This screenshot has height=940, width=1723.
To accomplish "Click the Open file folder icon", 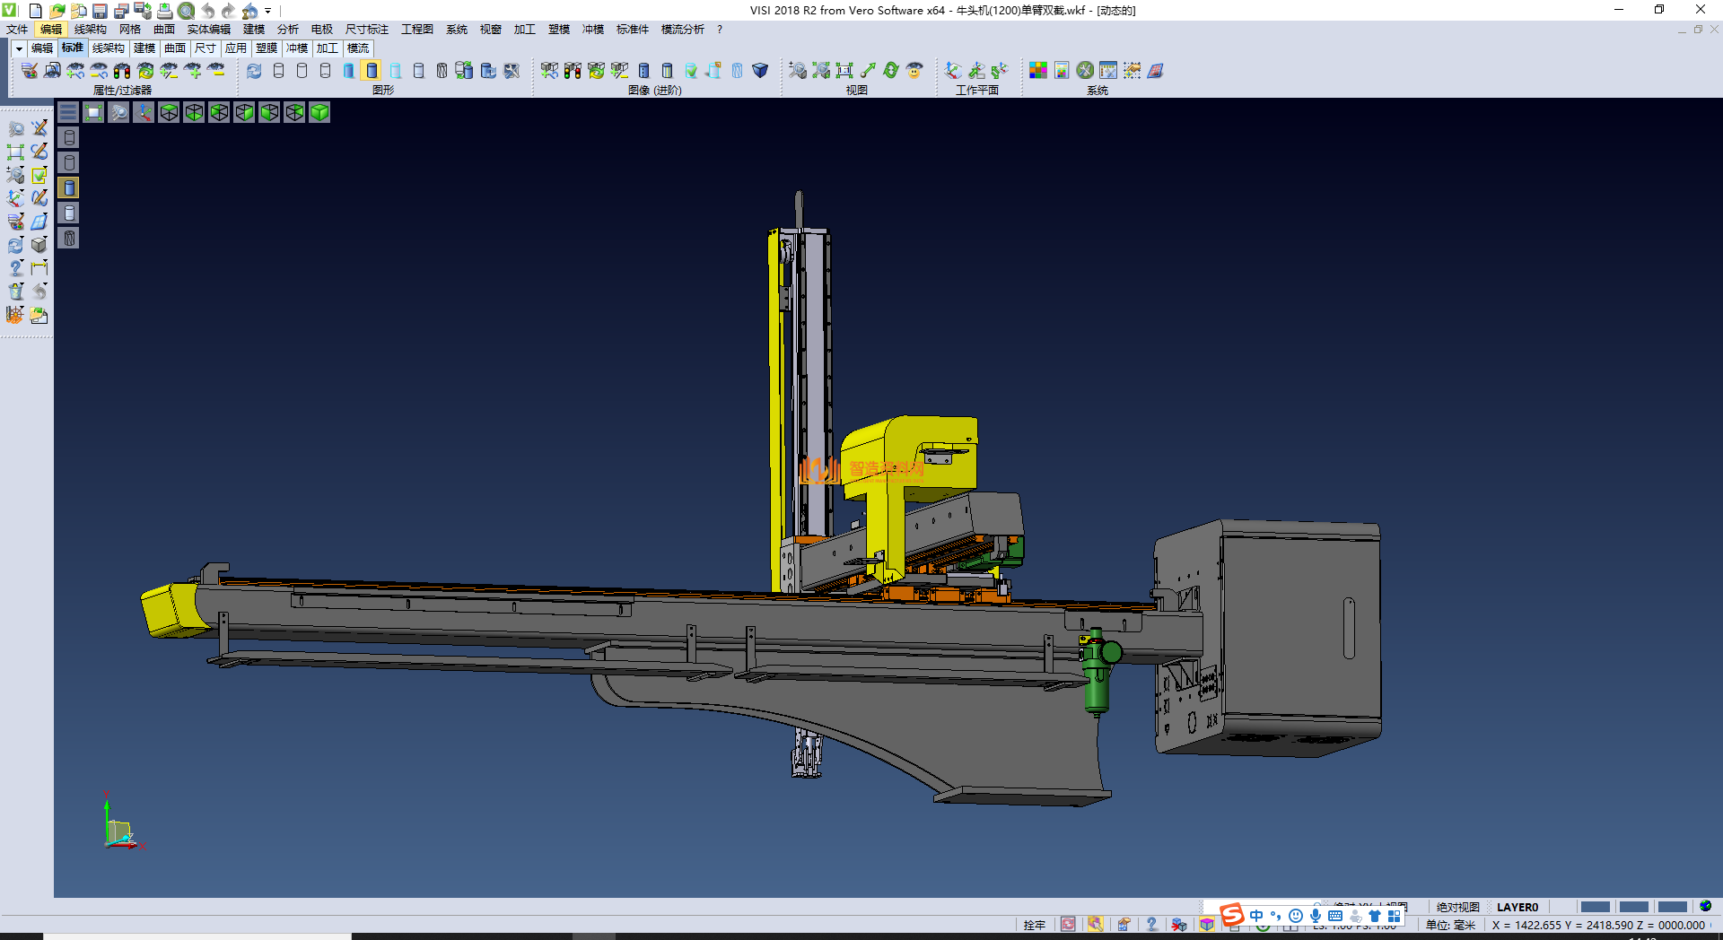I will 57,11.
